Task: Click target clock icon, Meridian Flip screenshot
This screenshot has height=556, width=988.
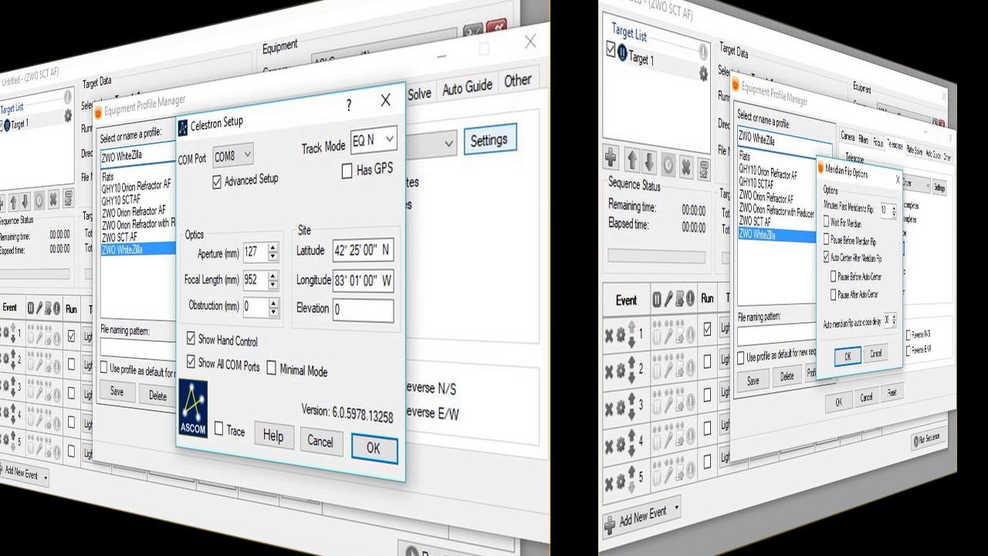Action: (x=667, y=165)
